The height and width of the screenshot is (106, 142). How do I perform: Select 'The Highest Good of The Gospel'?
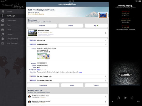pyautogui.click(x=126, y=29)
